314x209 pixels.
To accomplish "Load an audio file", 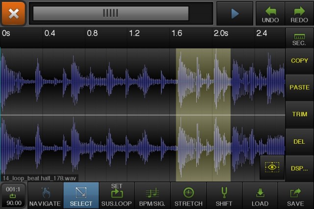I will pyautogui.click(x=260, y=195).
